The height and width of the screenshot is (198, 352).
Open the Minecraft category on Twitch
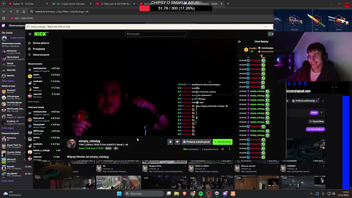(13, 160)
